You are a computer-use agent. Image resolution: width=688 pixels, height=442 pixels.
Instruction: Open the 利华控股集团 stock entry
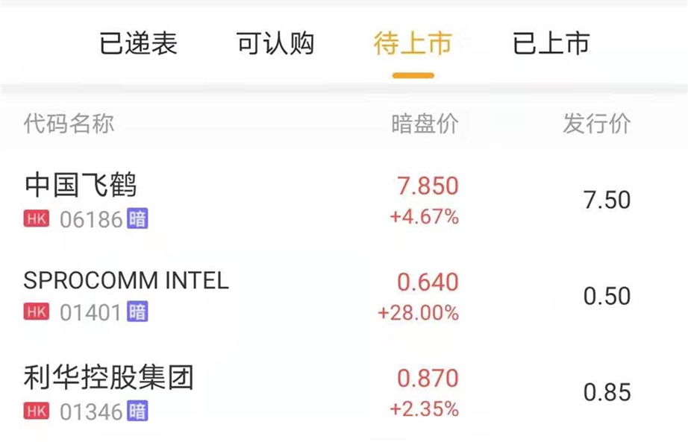(109, 377)
